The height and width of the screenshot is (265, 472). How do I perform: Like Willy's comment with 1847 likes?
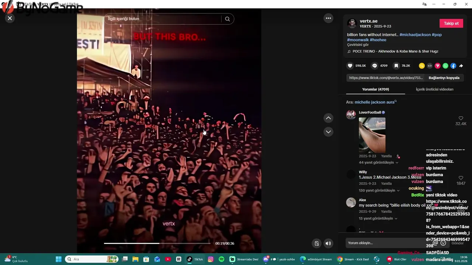(x=461, y=178)
